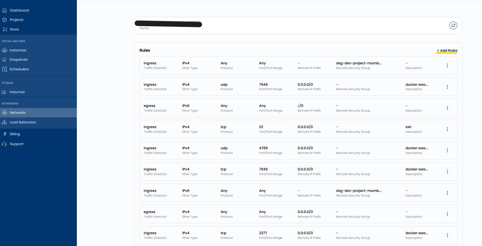Open options menu for ssh port 22 rule
This screenshot has width=482, height=246.
(x=447, y=129)
